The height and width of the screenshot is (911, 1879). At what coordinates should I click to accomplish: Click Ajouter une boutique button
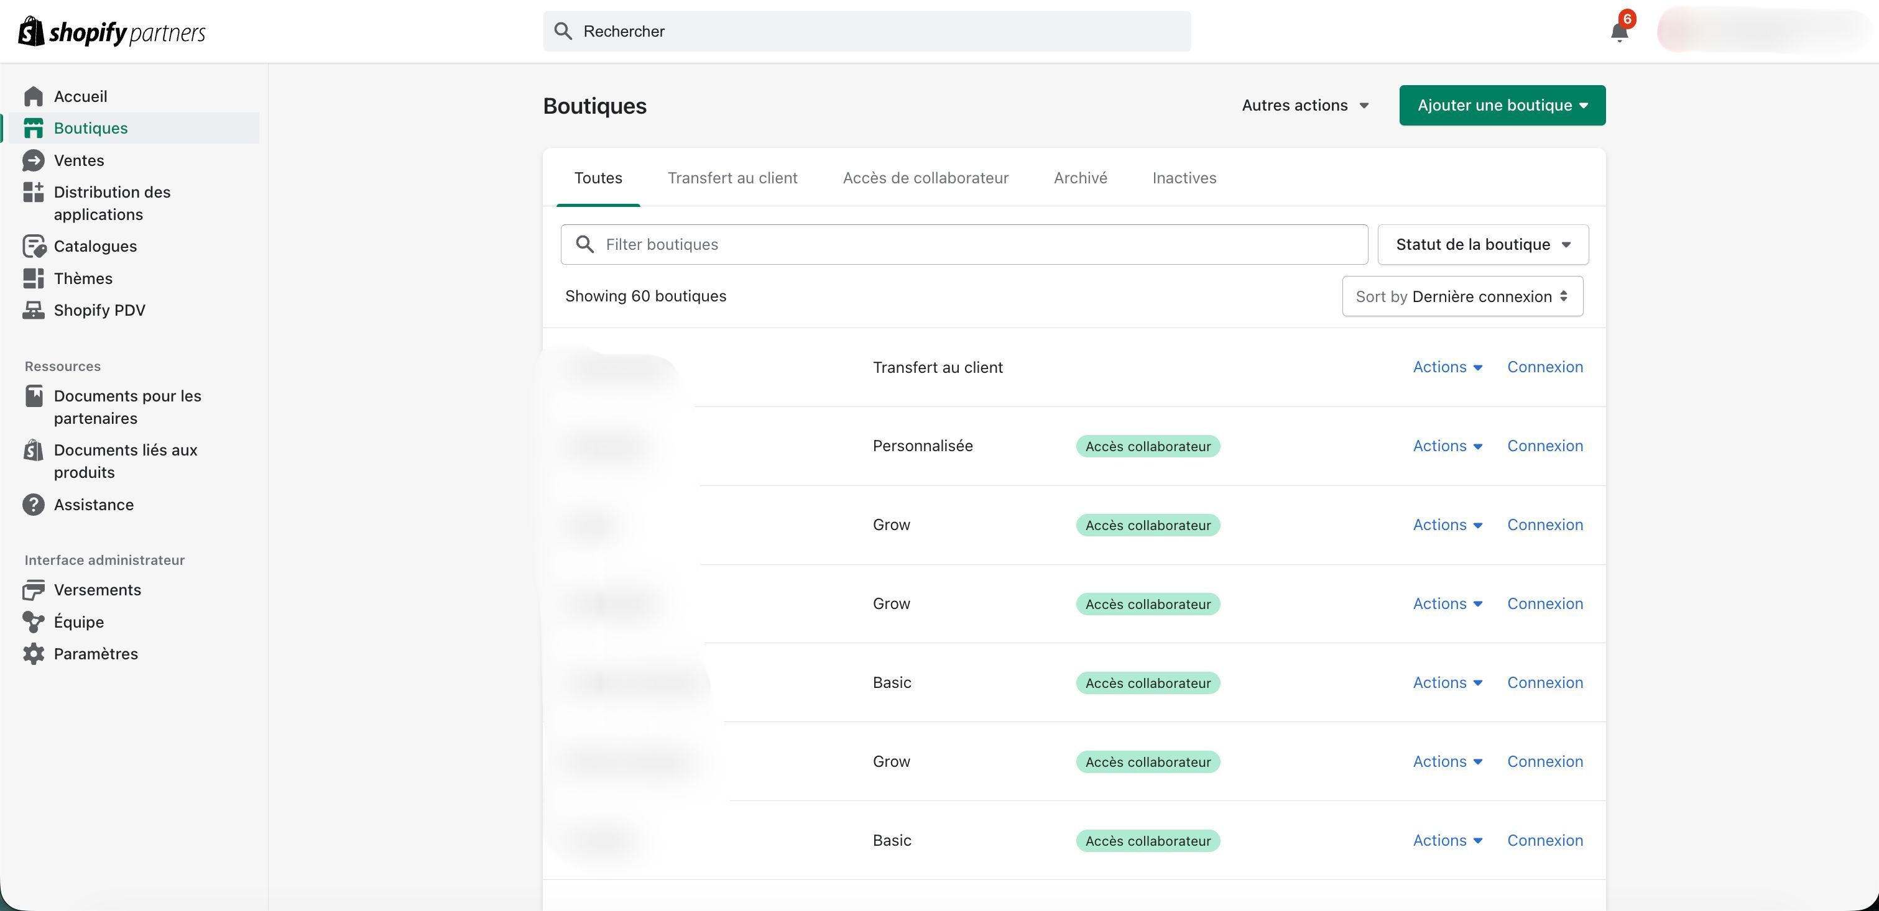[1502, 106]
